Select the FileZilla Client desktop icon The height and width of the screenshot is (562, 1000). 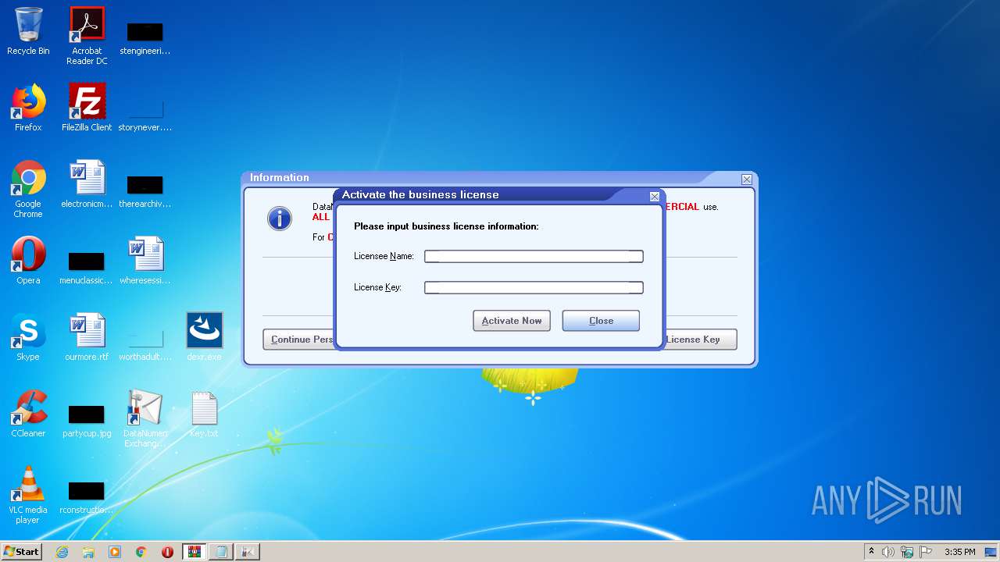[87, 108]
